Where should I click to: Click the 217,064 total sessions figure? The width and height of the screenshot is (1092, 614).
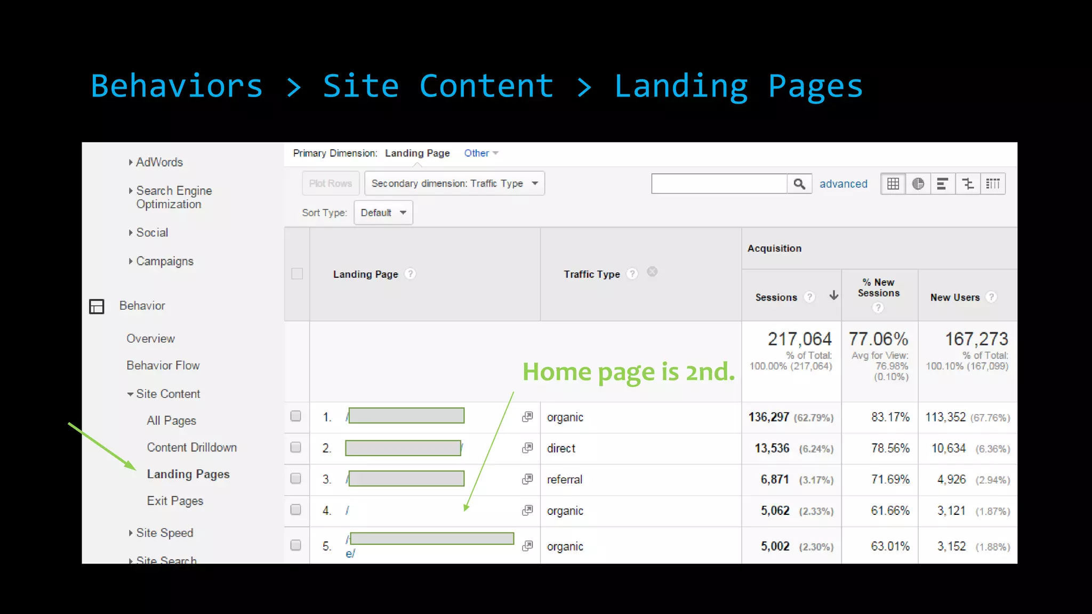click(799, 339)
